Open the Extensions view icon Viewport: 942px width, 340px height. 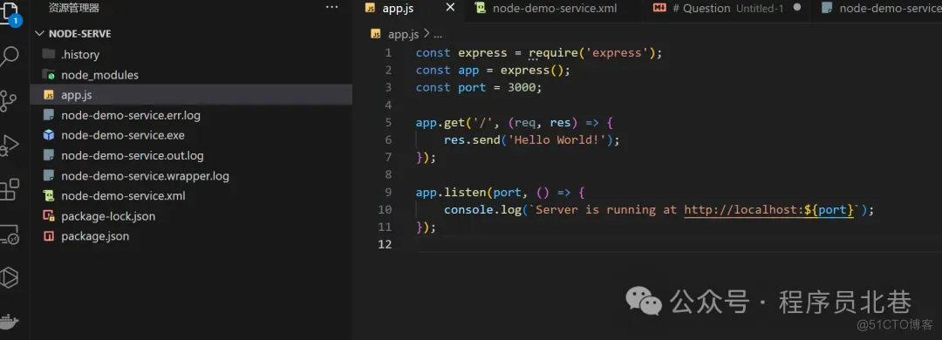pos(9,190)
